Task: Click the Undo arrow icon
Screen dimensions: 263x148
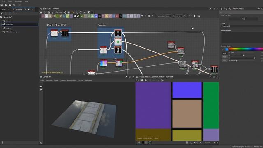Action: click(x=14, y=5)
